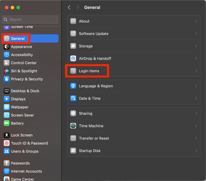Open the Login Items settings
The width and height of the screenshot is (206, 181).
[x=89, y=71]
